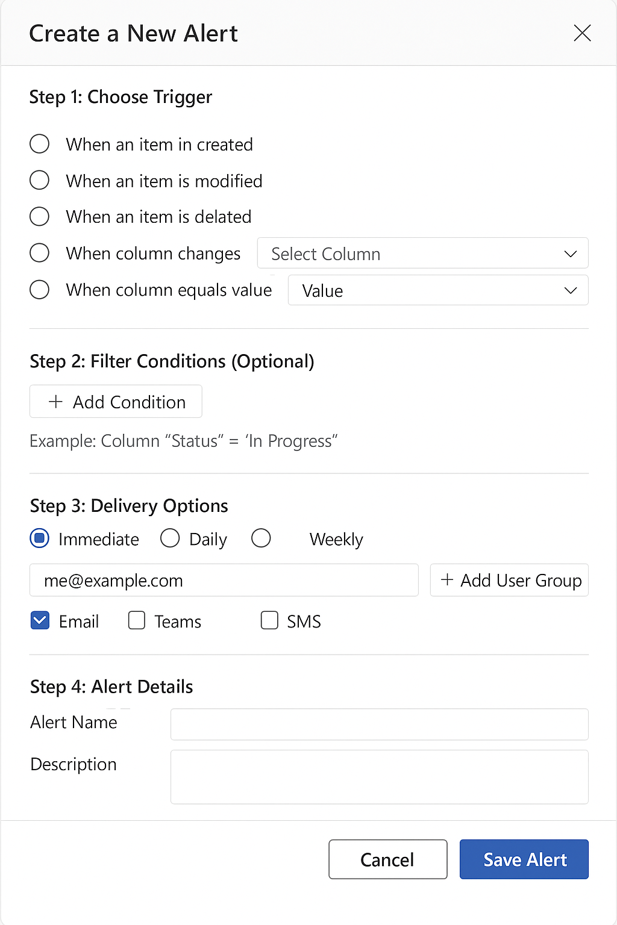Click the me@example.com recipient field

coord(224,581)
